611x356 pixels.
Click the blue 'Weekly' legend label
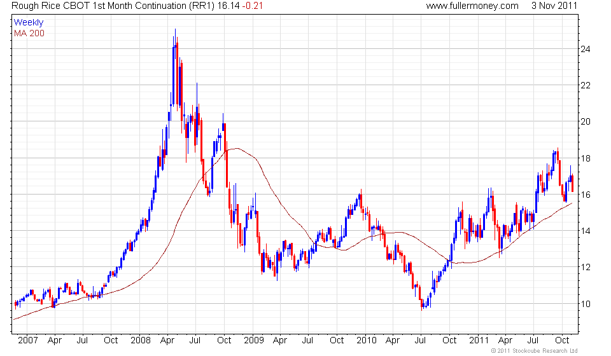point(29,22)
